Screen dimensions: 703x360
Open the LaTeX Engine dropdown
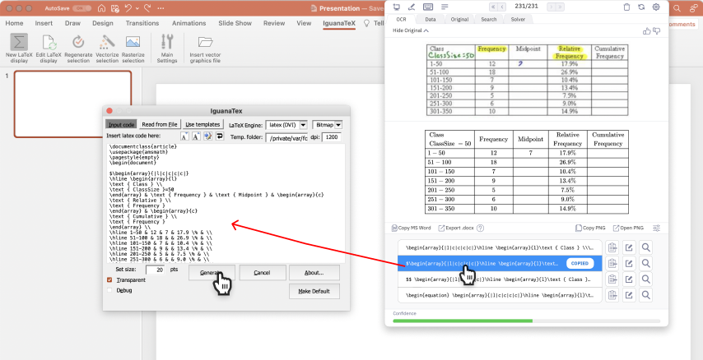(x=304, y=125)
